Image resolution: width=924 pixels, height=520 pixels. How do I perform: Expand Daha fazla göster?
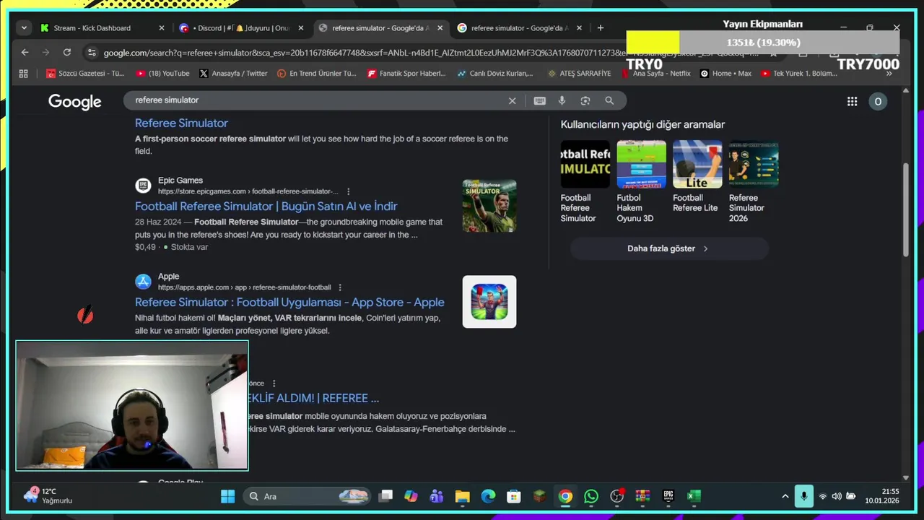[x=669, y=248]
